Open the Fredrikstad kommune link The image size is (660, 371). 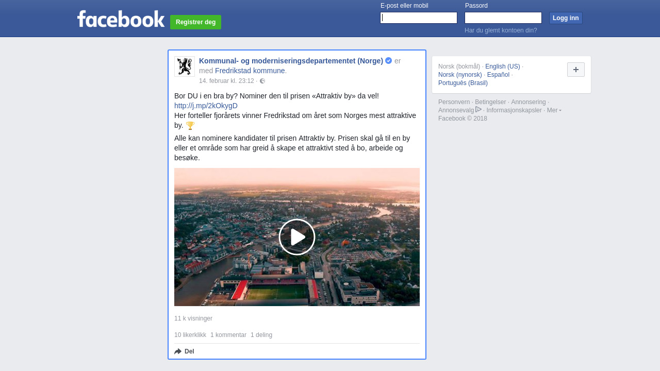pos(250,71)
